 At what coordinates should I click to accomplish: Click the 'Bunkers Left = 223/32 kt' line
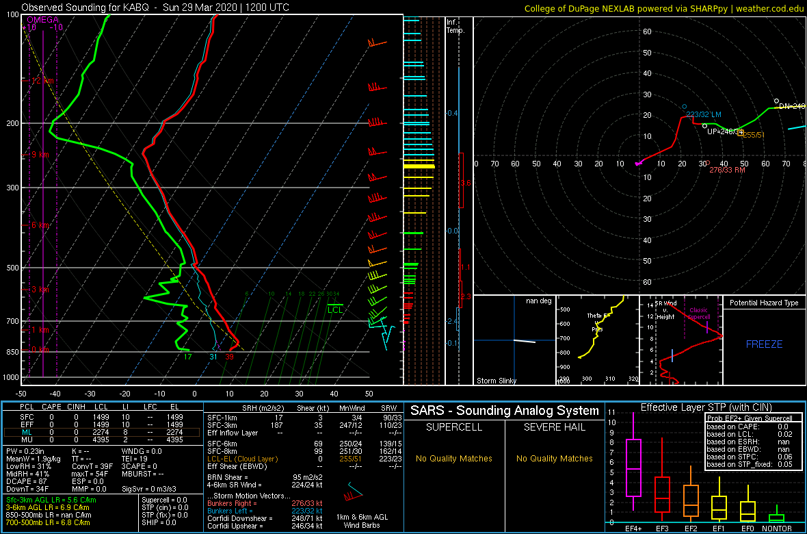(x=265, y=511)
